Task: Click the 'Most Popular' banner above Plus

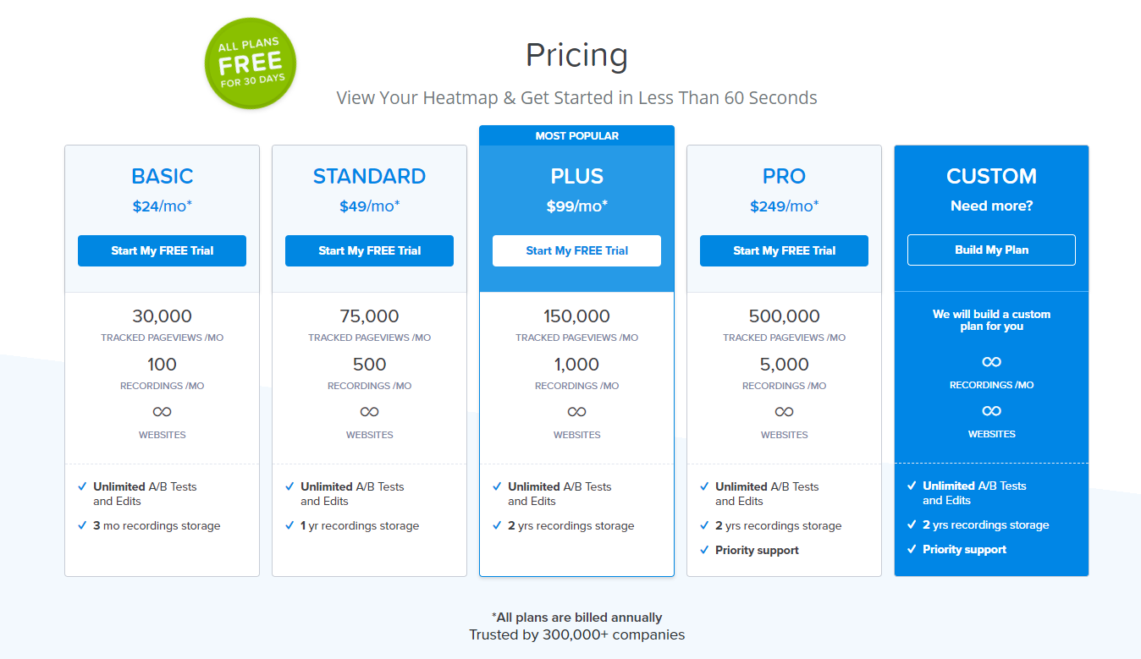Action: click(576, 135)
